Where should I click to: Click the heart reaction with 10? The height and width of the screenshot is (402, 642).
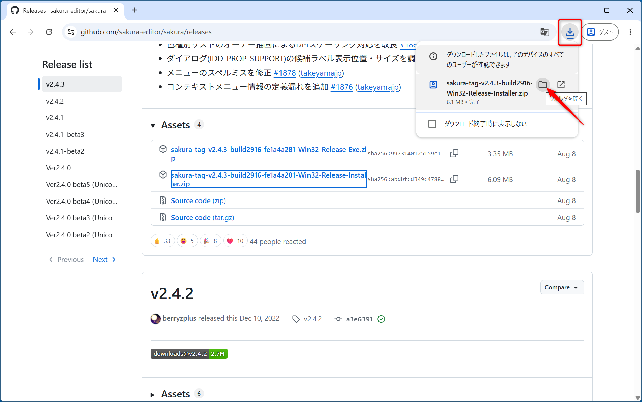235,241
